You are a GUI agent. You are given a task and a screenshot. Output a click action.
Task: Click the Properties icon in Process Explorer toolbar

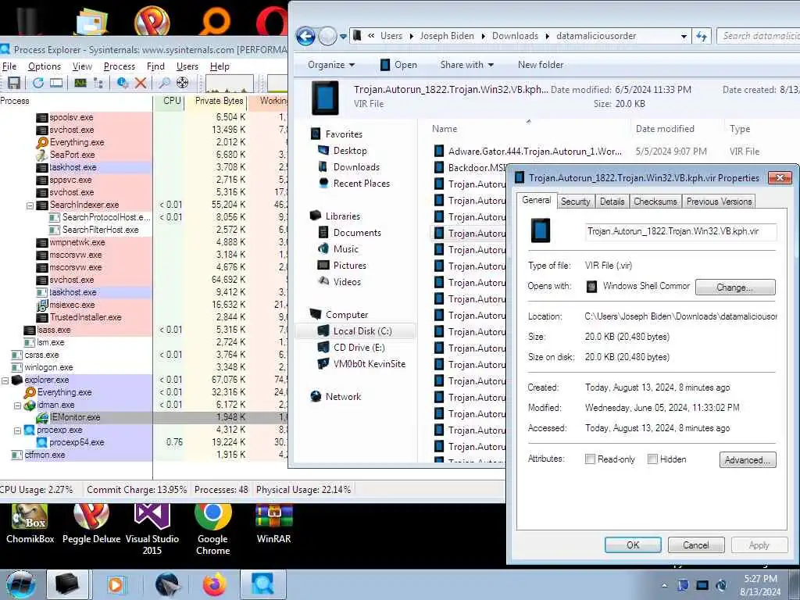click(123, 83)
